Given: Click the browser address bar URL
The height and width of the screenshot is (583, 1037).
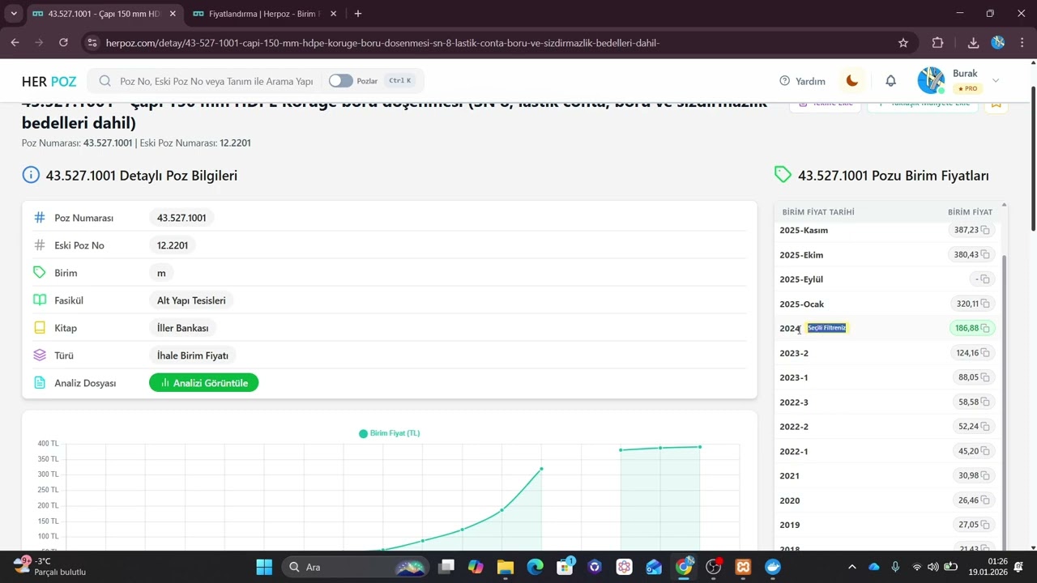Looking at the screenshot, I should (x=382, y=43).
